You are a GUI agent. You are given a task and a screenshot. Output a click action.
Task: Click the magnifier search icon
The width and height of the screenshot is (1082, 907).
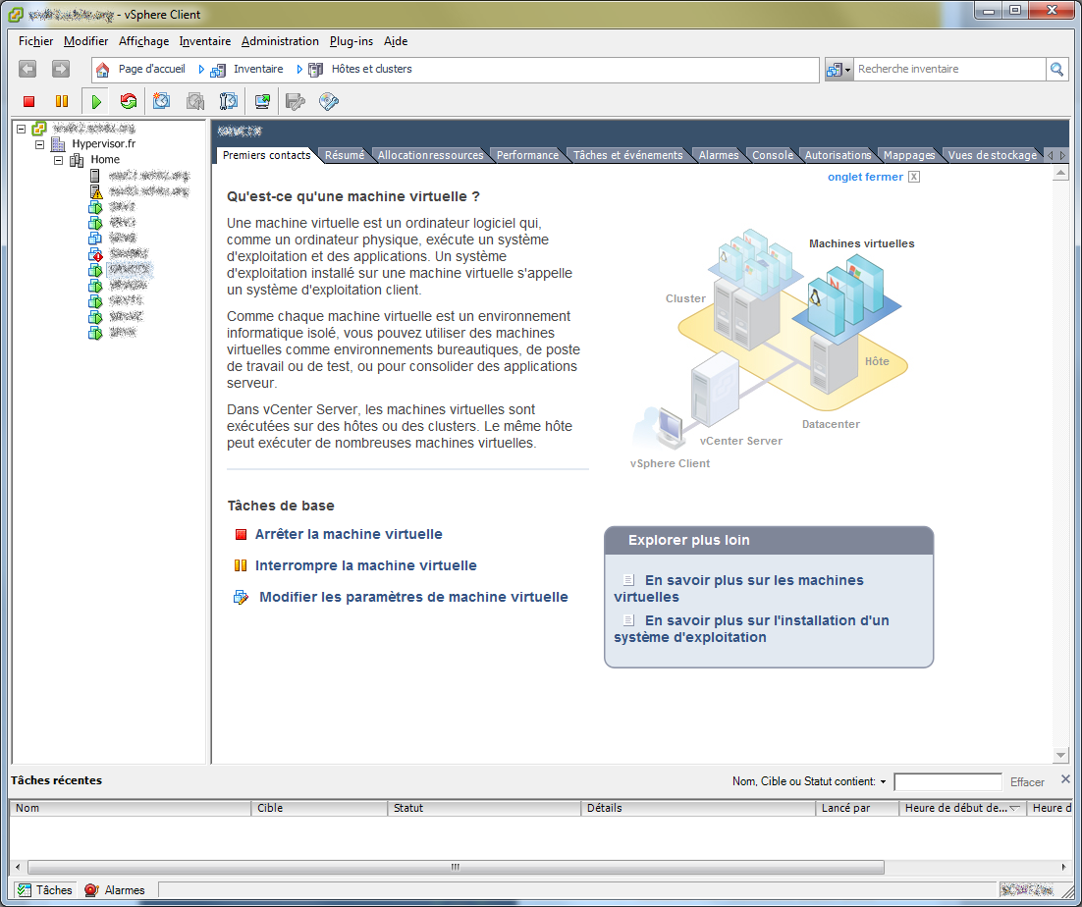1056,69
